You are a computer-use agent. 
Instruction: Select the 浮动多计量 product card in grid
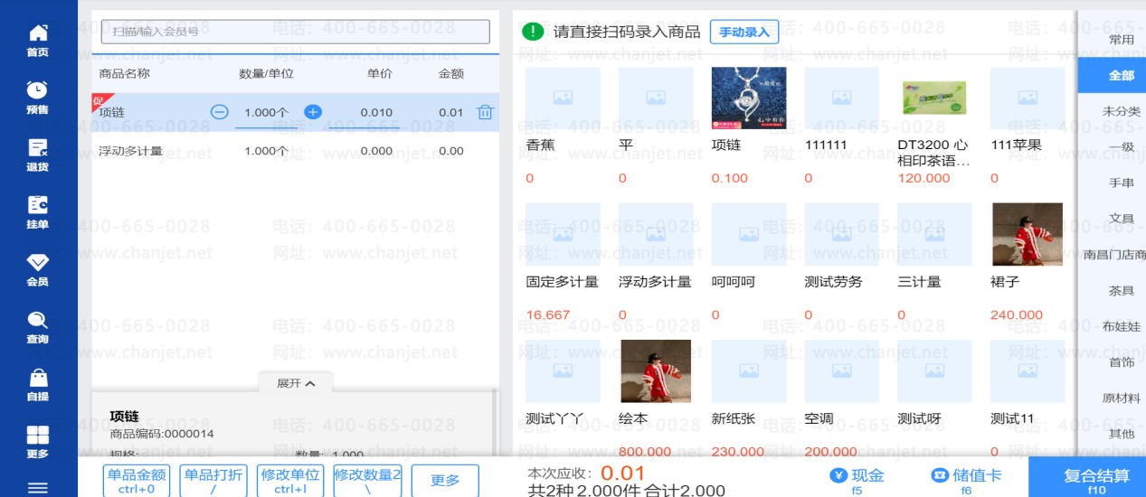point(656,263)
